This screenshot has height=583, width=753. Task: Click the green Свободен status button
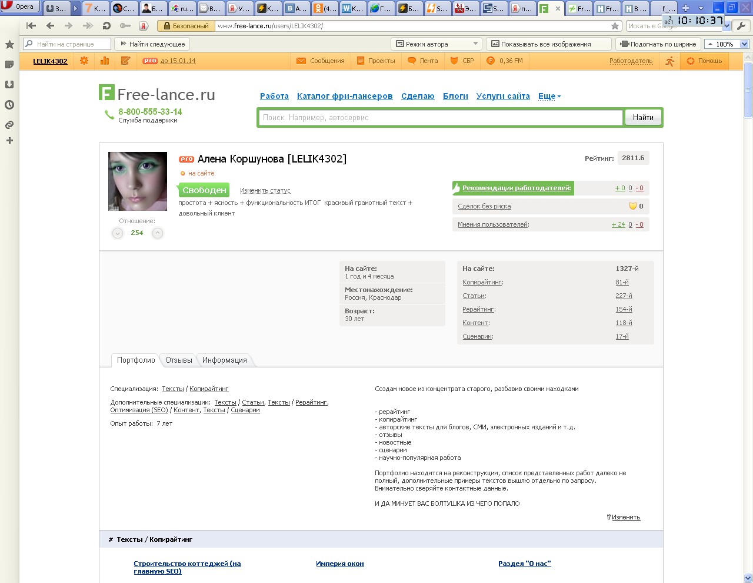click(204, 190)
